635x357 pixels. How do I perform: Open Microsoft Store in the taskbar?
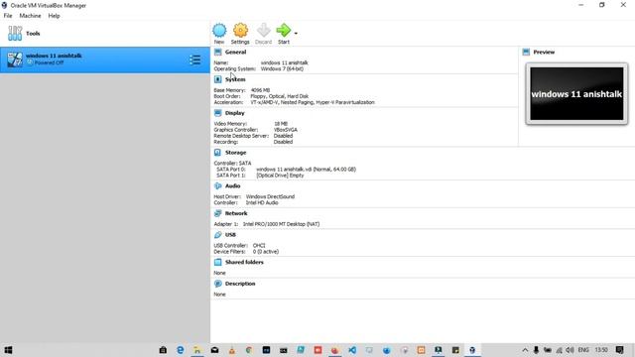point(163,350)
